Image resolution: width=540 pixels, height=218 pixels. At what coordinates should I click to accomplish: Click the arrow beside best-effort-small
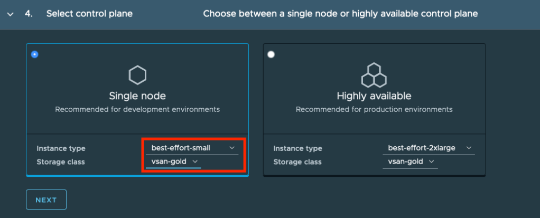[x=232, y=148]
